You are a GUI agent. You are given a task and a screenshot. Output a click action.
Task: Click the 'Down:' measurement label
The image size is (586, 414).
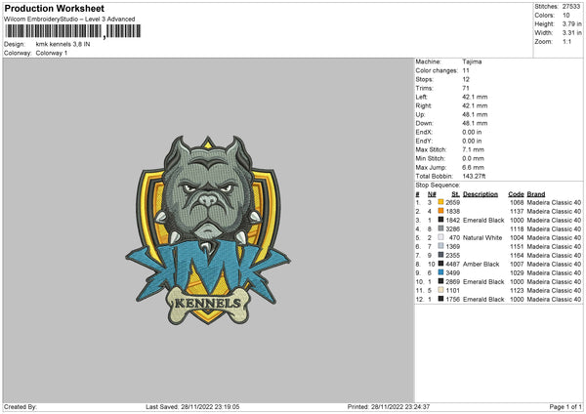coord(424,123)
